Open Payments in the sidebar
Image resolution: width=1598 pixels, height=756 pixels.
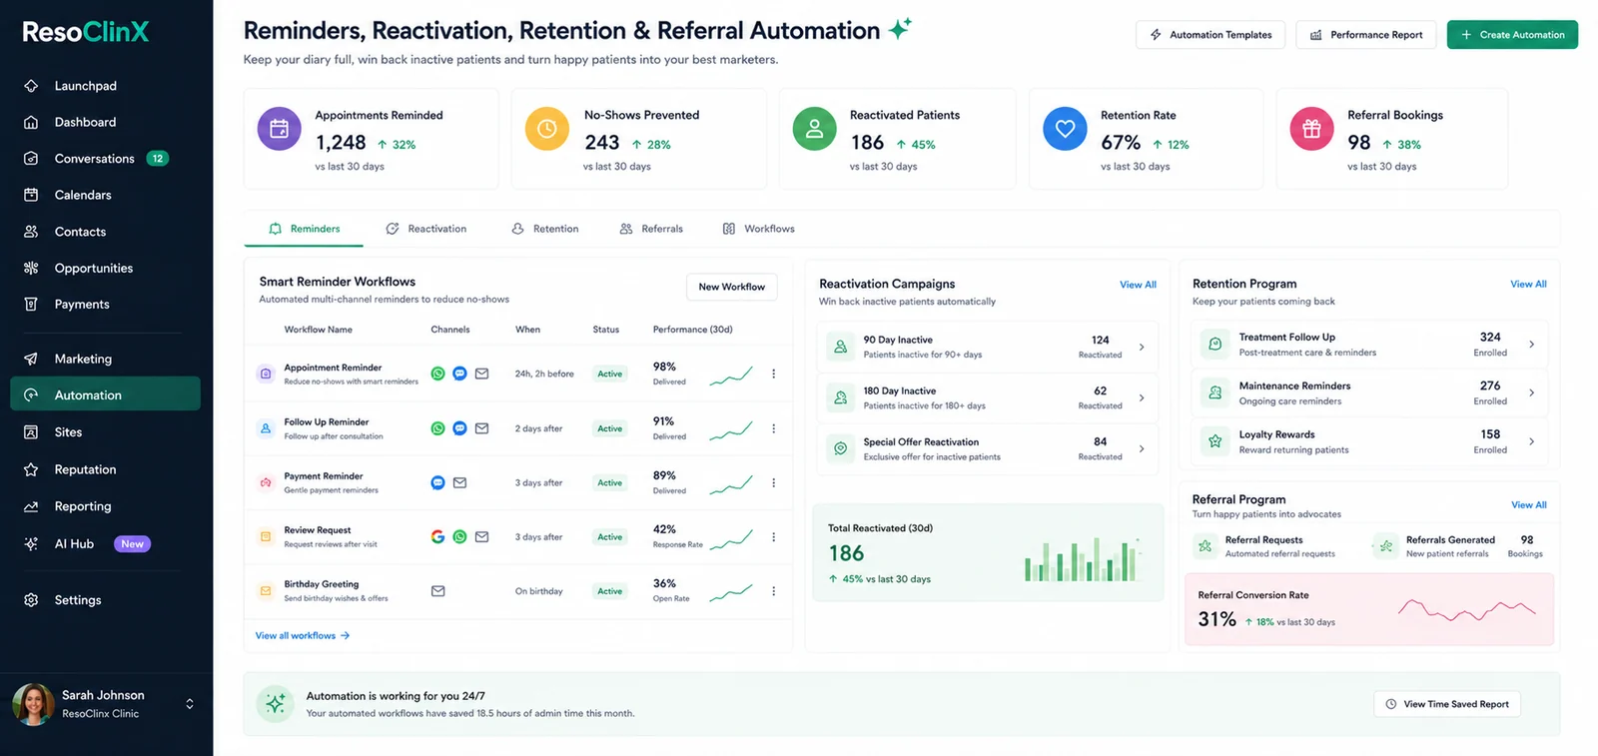[x=105, y=305]
